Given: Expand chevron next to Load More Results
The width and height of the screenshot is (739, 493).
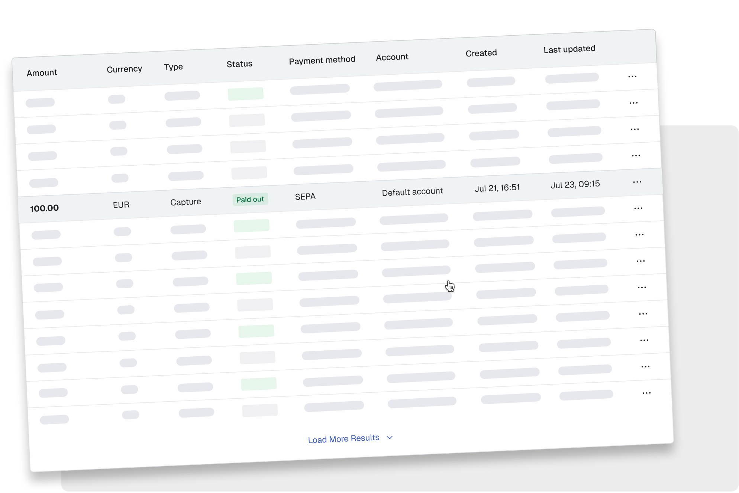Looking at the screenshot, I should coord(390,437).
